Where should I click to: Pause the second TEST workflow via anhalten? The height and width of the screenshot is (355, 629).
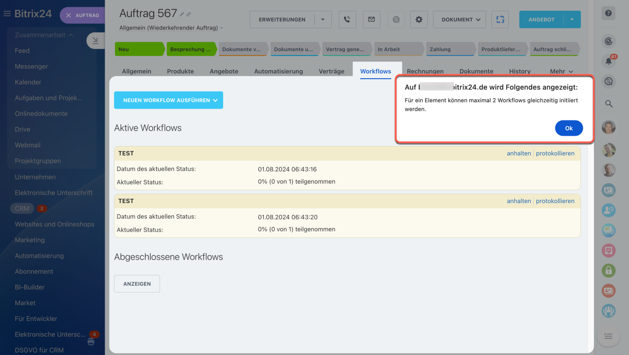[x=519, y=201]
